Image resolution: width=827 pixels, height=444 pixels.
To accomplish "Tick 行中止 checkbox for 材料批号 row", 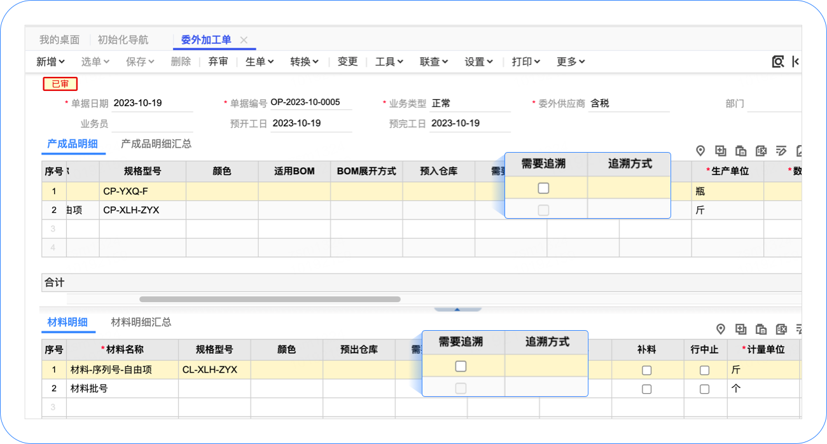I will click(x=704, y=389).
